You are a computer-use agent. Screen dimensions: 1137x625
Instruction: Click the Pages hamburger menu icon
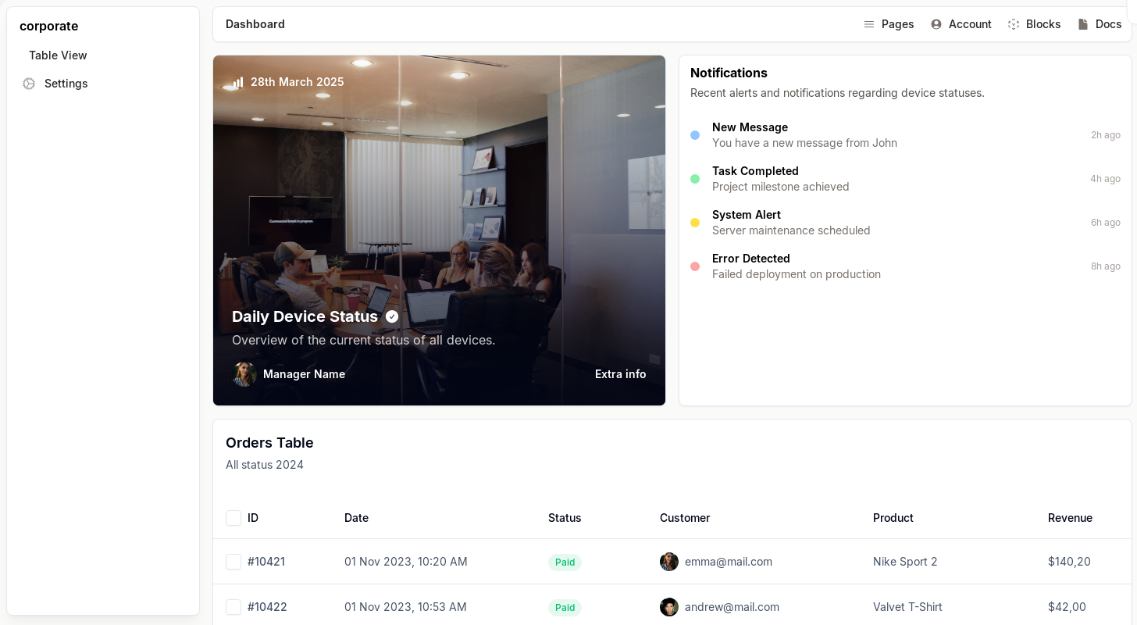point(869,24)
